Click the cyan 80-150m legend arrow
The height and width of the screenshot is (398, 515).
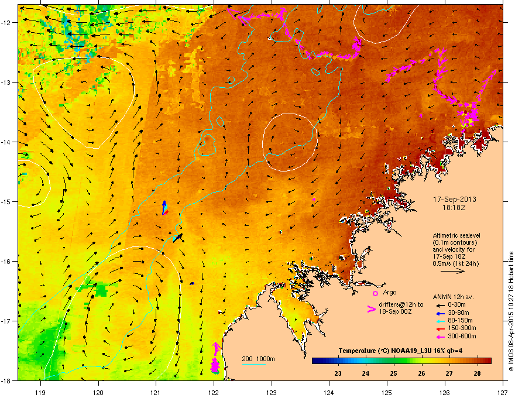click(x=441, y=321)
